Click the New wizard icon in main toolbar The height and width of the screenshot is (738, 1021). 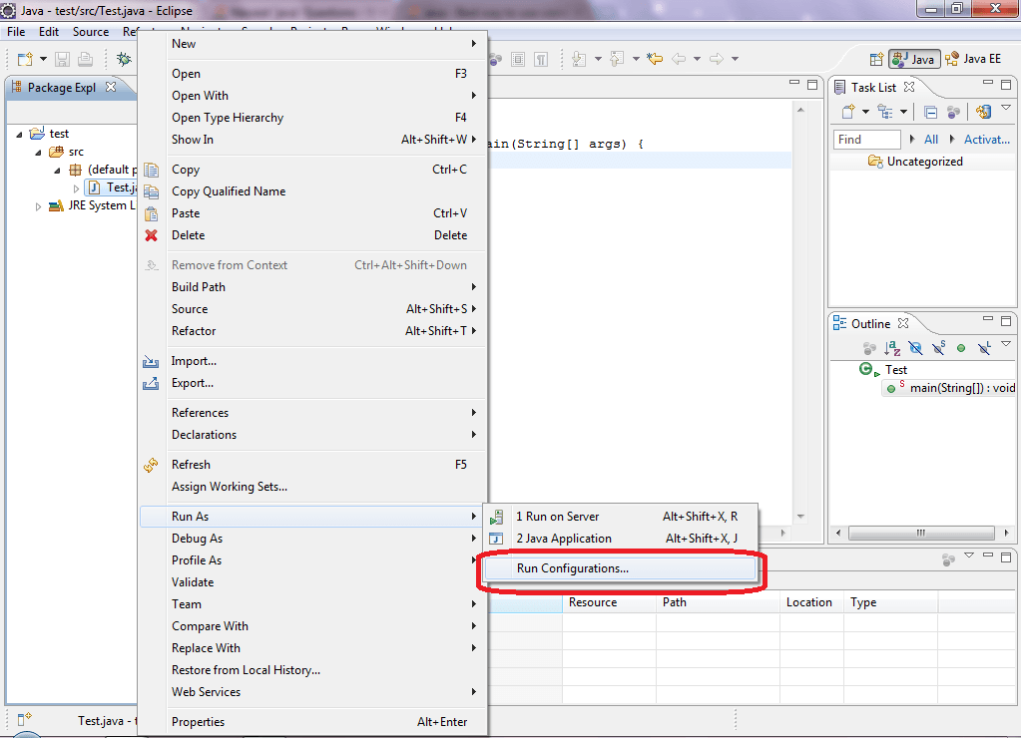pyautogui.click(x=25, y=60)
